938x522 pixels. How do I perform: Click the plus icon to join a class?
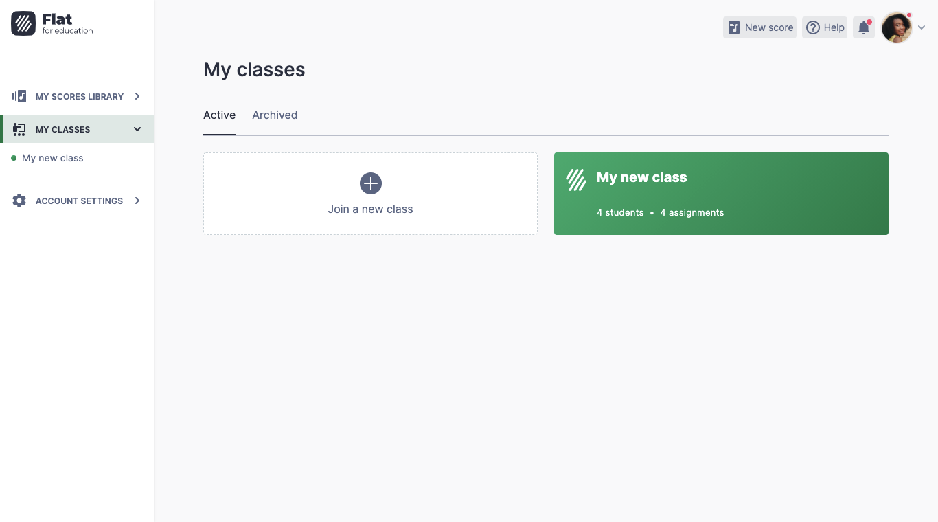pos(370,183)
